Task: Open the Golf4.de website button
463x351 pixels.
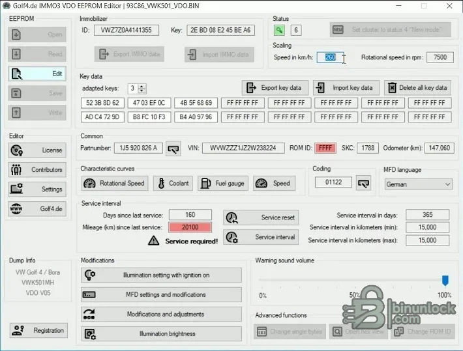Action: click(x=37, y=209)
